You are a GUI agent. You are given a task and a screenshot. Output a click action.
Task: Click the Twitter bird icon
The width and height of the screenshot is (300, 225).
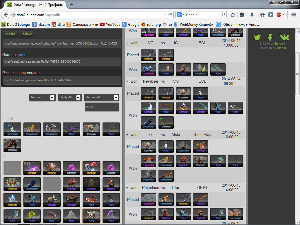tap(257, 37)
